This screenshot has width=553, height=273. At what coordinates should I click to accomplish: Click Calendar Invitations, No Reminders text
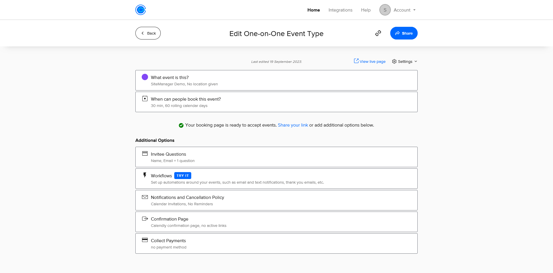(182, 204)
